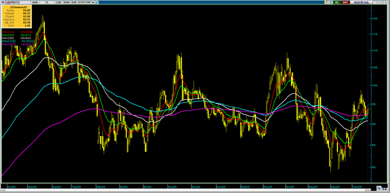
Task: Select the SYM toolbar item
Action: coord(81,2)
